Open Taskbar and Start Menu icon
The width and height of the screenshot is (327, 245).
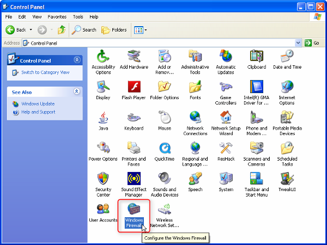tap(257, 179)
